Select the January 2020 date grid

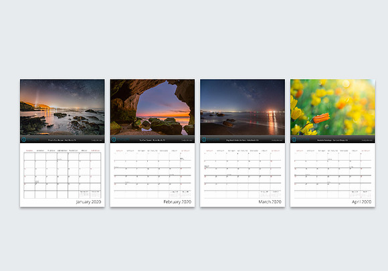tap(62, 175)
